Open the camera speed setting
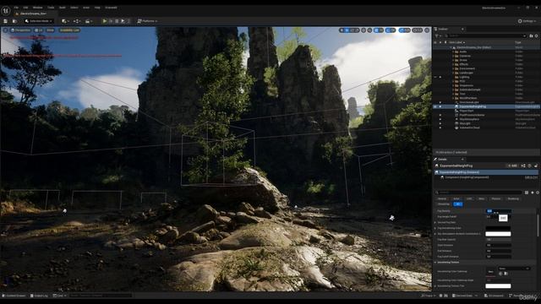Viewport: 541px width, 304px height. click(418, 30)
